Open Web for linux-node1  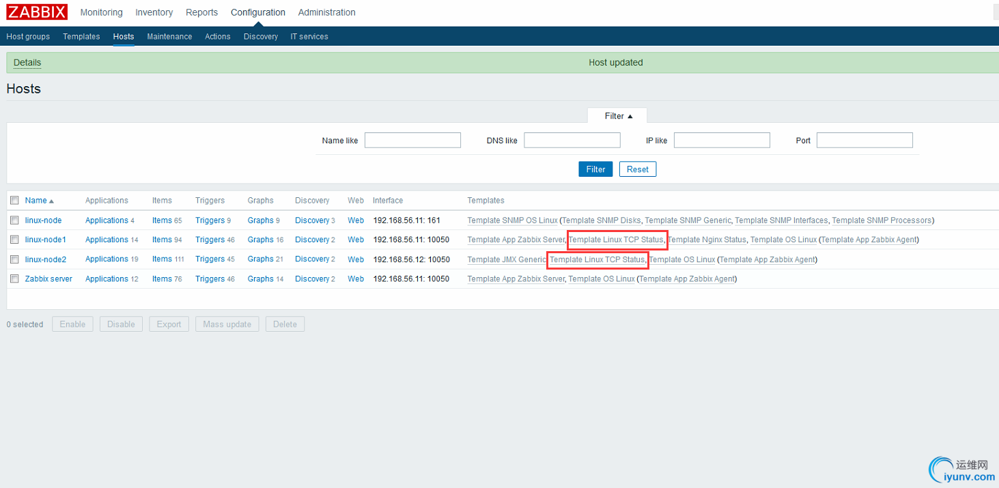pyautogui.click(x=356, y=240)
